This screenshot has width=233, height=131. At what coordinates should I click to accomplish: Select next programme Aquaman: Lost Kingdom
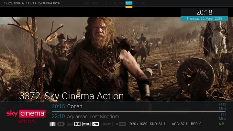93,116
